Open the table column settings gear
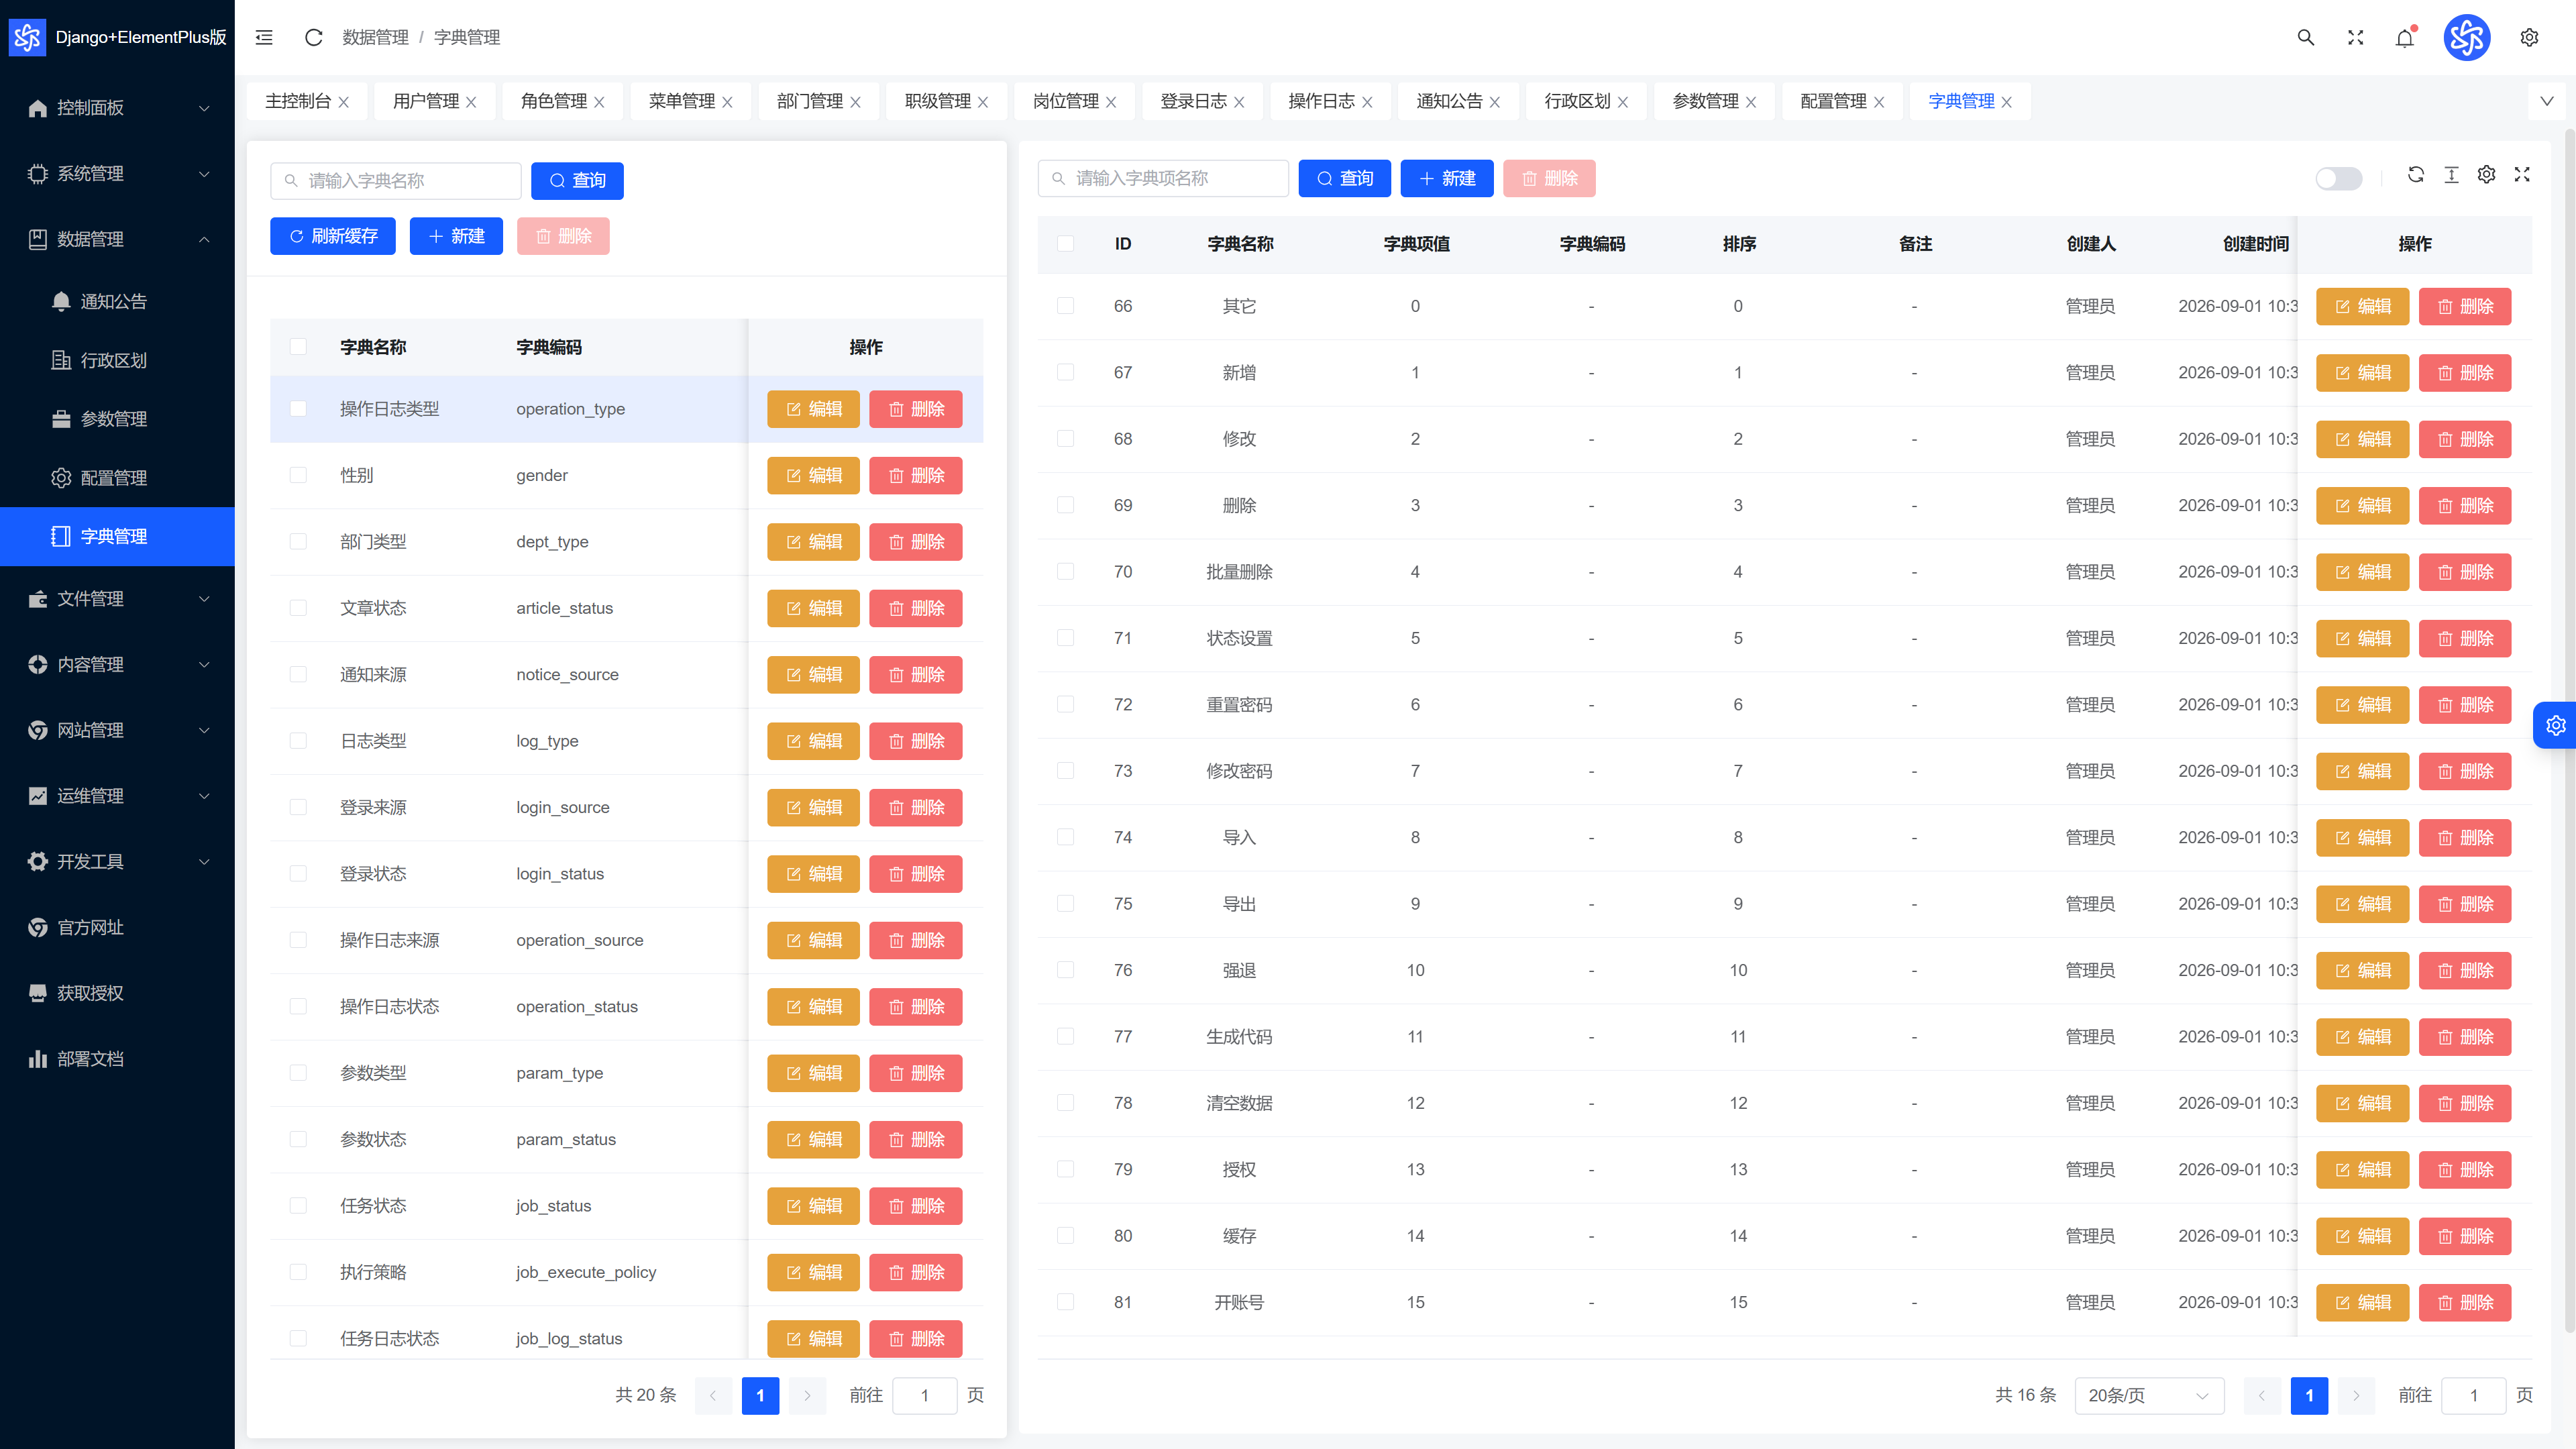This screenshot has height=1449, width=2576. [2487, 174]
